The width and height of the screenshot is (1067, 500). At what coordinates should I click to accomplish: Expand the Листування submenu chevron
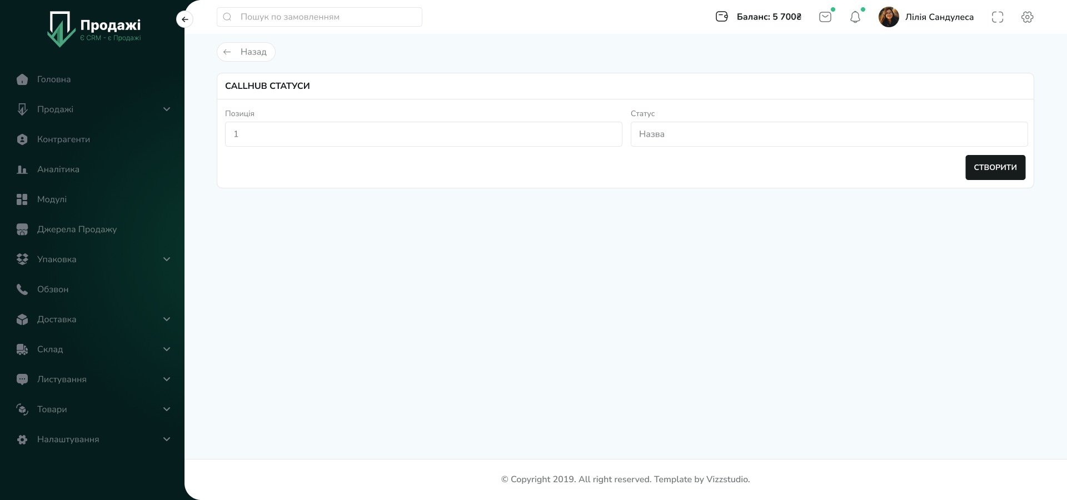(x=167, y=379)
